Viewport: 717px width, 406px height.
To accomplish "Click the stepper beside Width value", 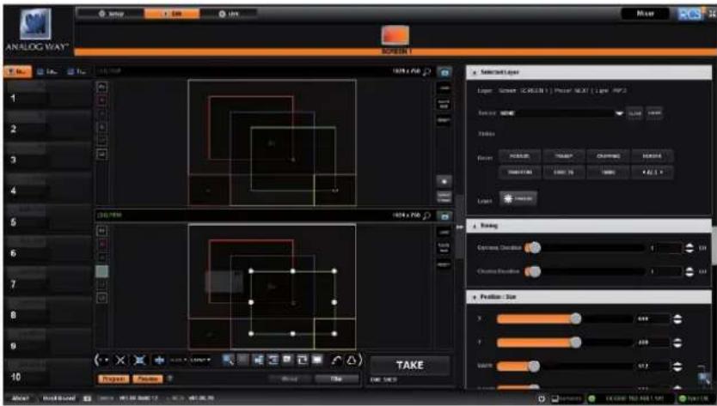I will (677, 367).
